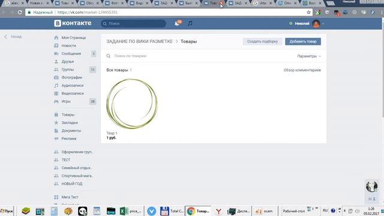Open the Параметры dropdown
This screenshot has height=216, width=384.
pyautogui.click(x=309, y=56)
